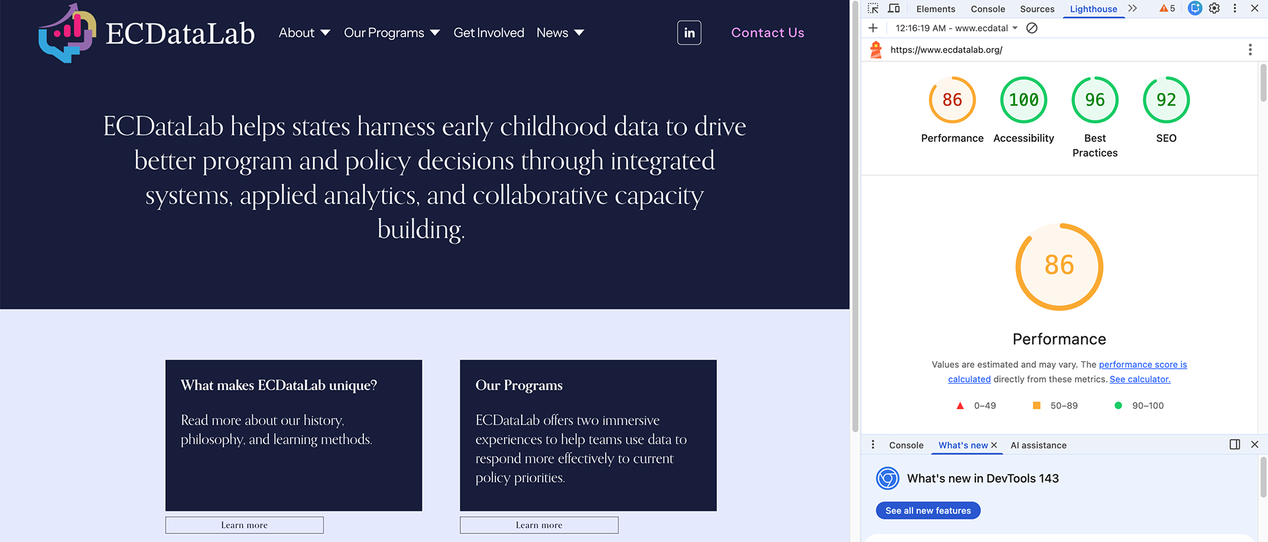Click the orange 50–89 legend square
This screenshot has width=1268, height=542.
tap(1036, 406)
